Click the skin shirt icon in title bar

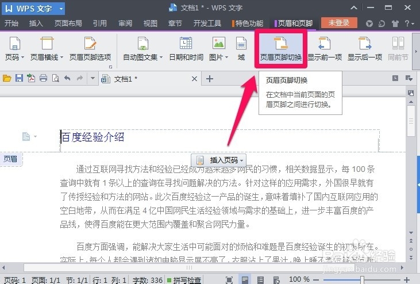click(x=395, y=24)
